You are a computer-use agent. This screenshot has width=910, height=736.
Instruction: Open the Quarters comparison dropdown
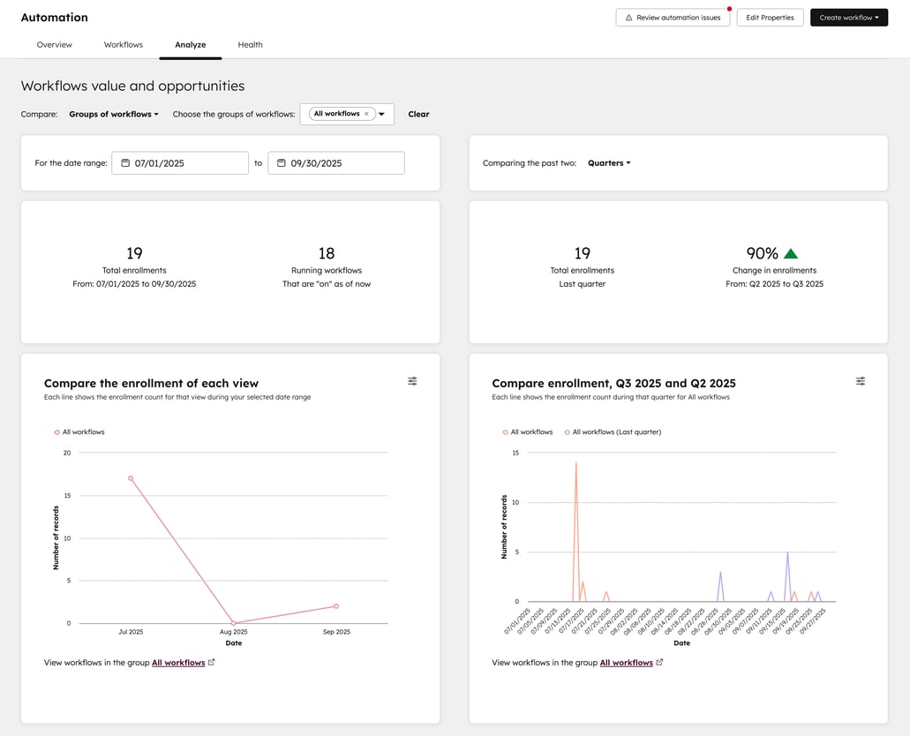[609, 163]
